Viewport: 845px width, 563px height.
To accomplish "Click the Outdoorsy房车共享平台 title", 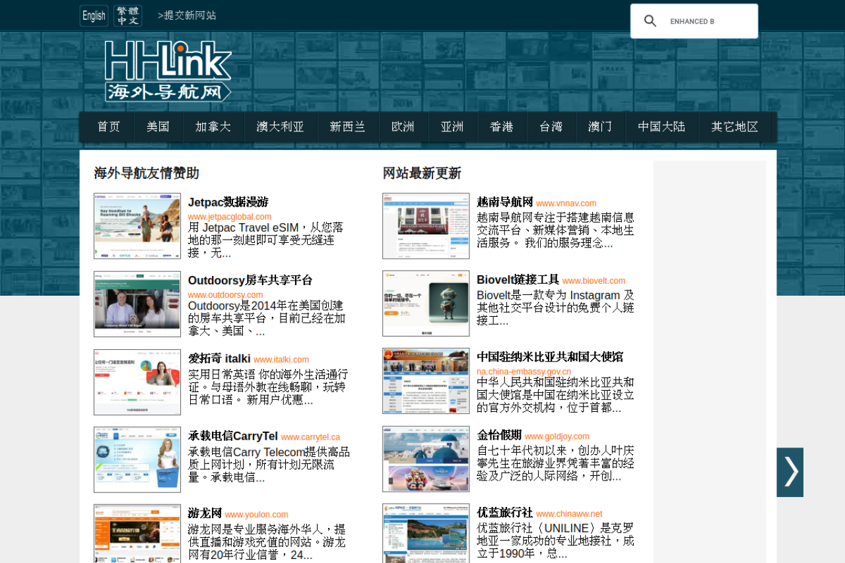I will (x=250, y=280).
